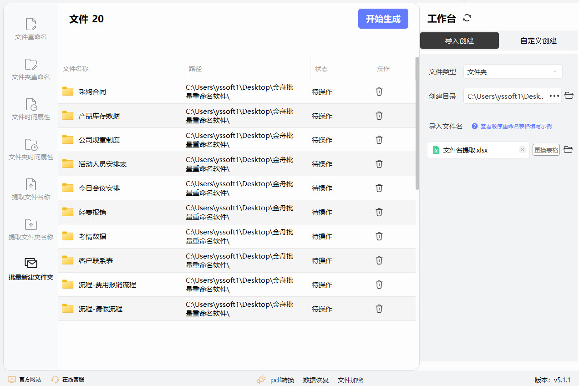Delete the 采购合同 row with trash icon
This screenshot has height=386, width=579.
pos(379,91)
